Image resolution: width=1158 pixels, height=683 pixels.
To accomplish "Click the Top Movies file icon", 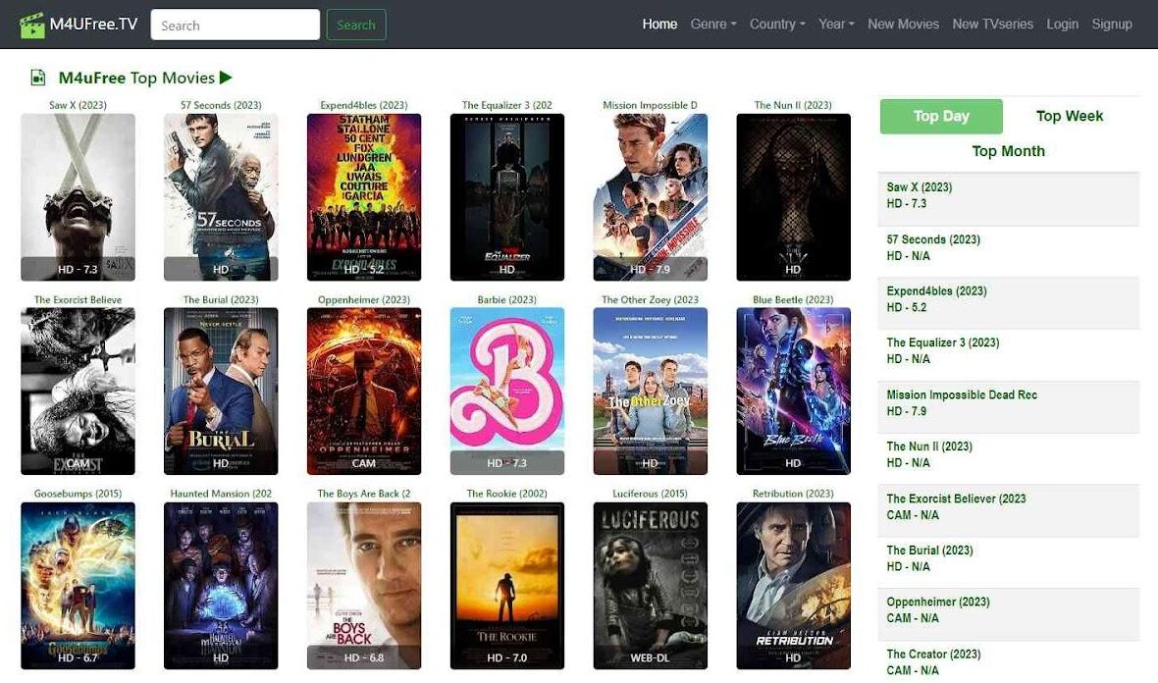I will point(37,78).
